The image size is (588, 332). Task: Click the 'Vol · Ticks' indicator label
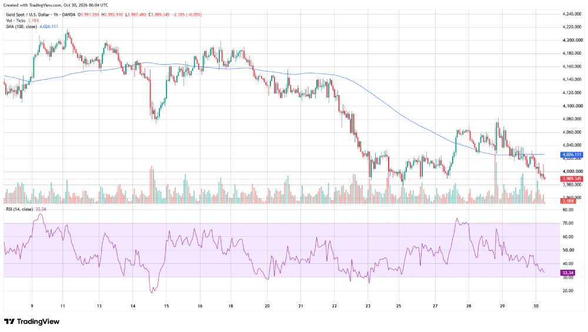pos(16,21)
